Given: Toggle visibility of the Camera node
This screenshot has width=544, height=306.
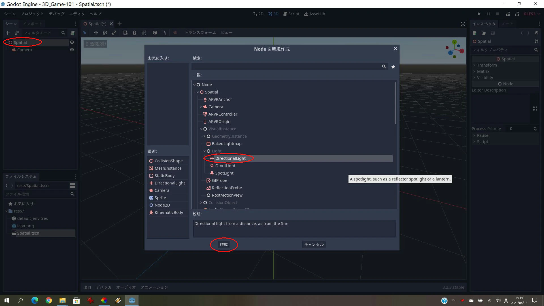Looking at the screenshot, I should point(72,50).
